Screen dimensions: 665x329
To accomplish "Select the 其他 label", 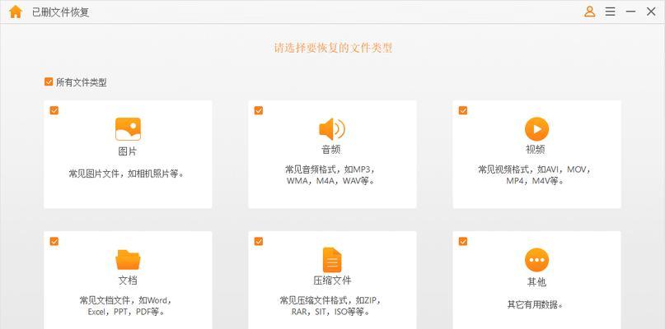I will [x=536, y=282].
